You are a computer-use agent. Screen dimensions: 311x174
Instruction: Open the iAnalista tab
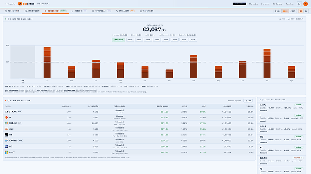pos(125,11)
